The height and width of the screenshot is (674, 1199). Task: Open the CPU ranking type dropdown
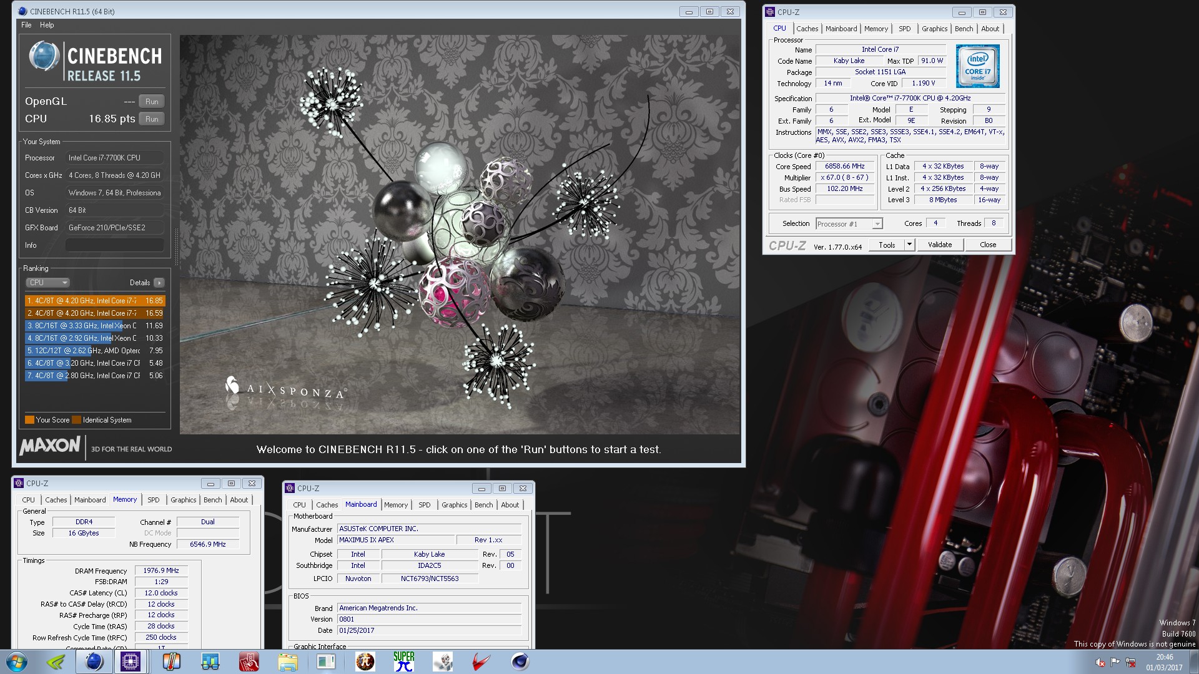tap(48, 283)
